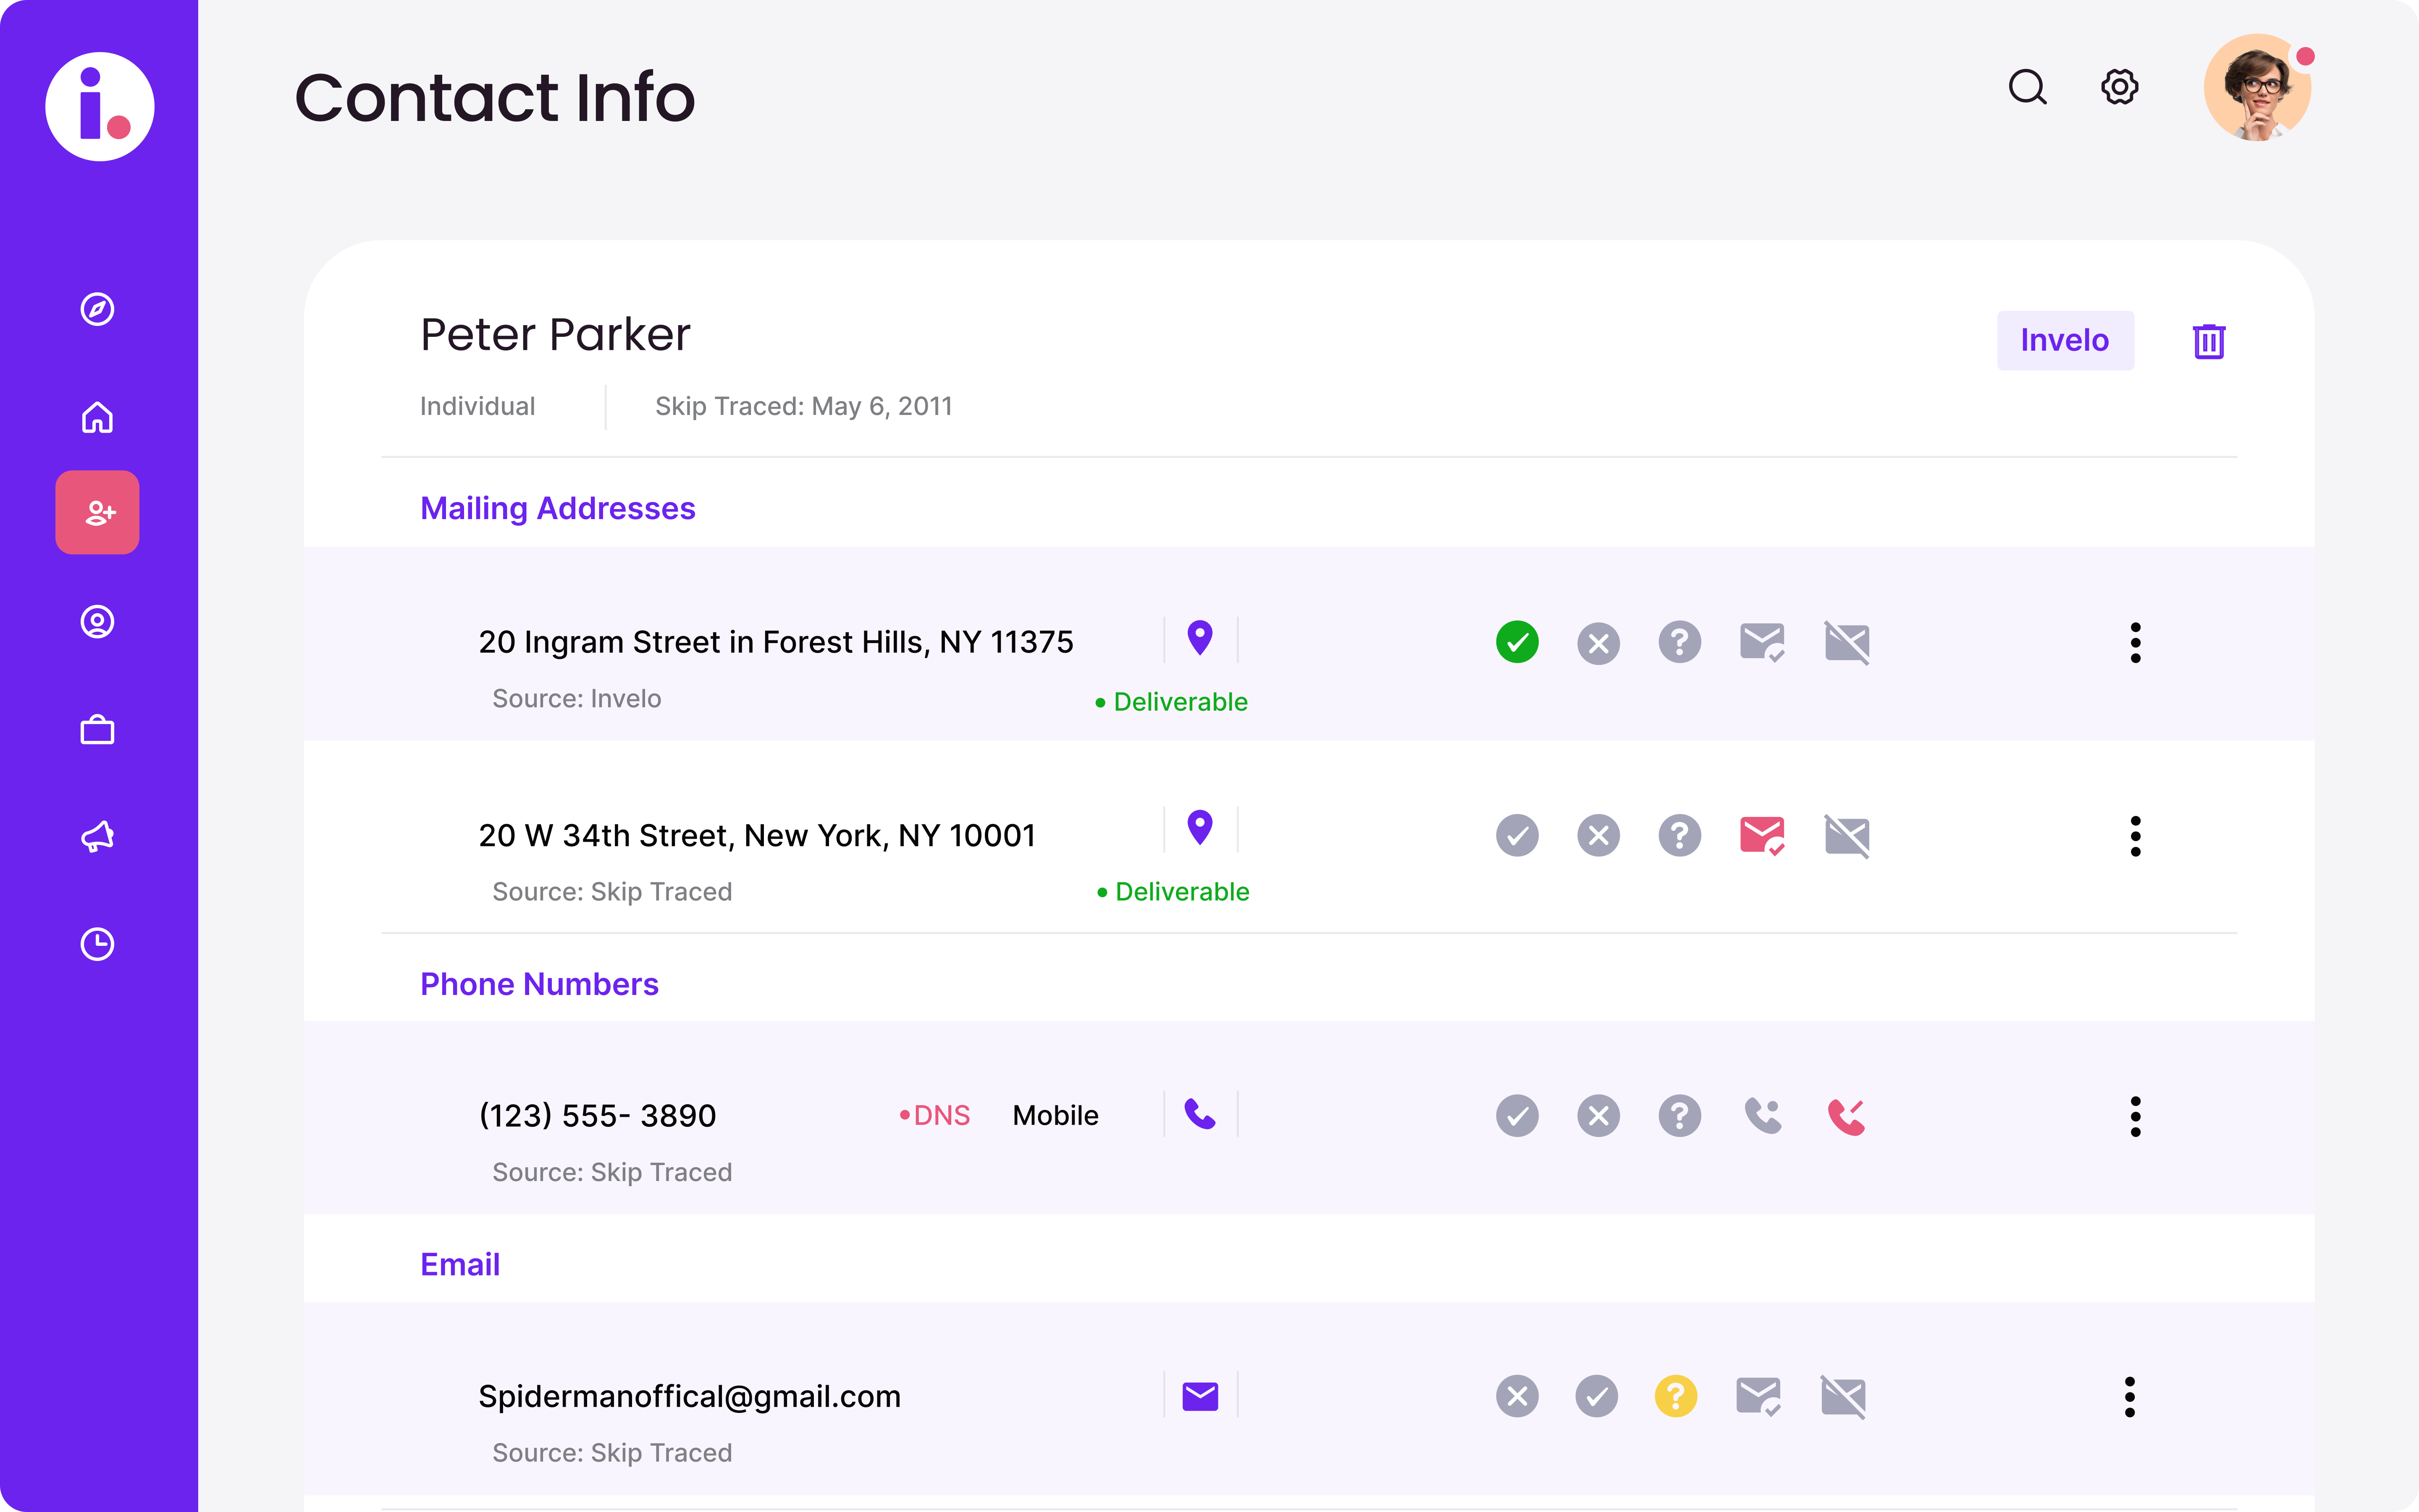Click the trash delete contact icon
Screen dimensions: 2419x1512
point(2208,341)
